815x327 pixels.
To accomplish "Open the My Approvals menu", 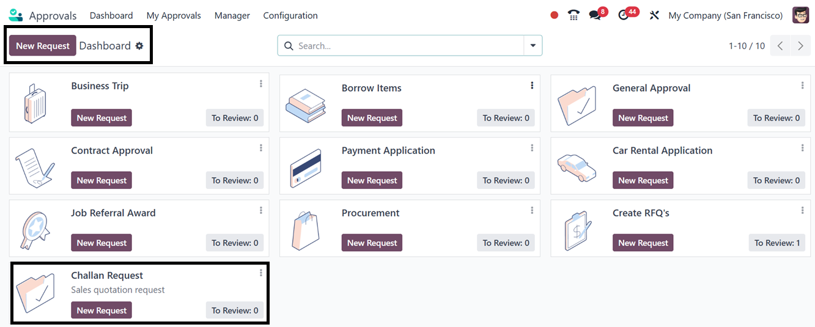I will [174, 15].
